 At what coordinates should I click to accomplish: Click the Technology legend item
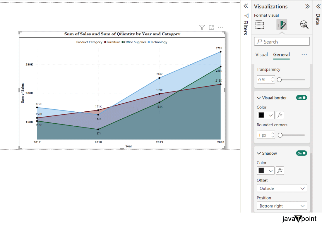[157, 42]
